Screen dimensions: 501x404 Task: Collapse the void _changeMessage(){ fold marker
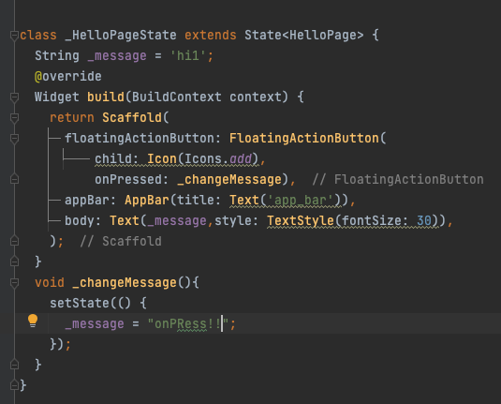pyautogui.click(x=14, y=282)
